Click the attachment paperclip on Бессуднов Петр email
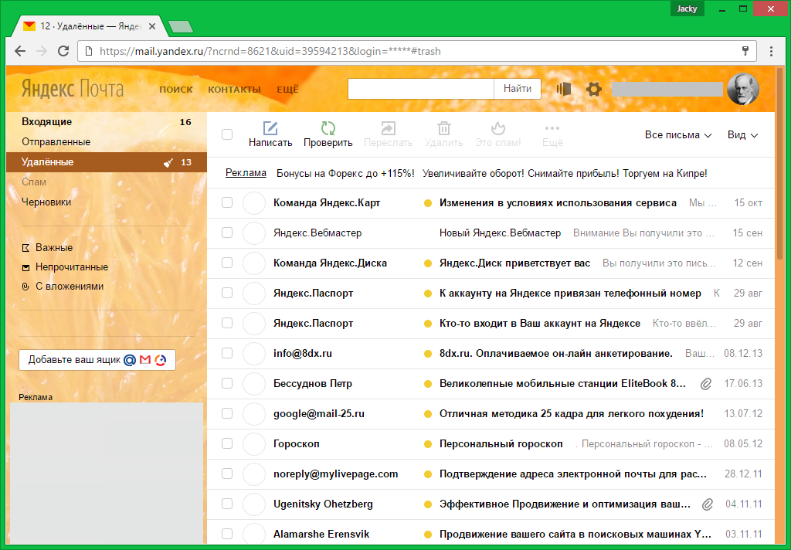 pos(705,383)
